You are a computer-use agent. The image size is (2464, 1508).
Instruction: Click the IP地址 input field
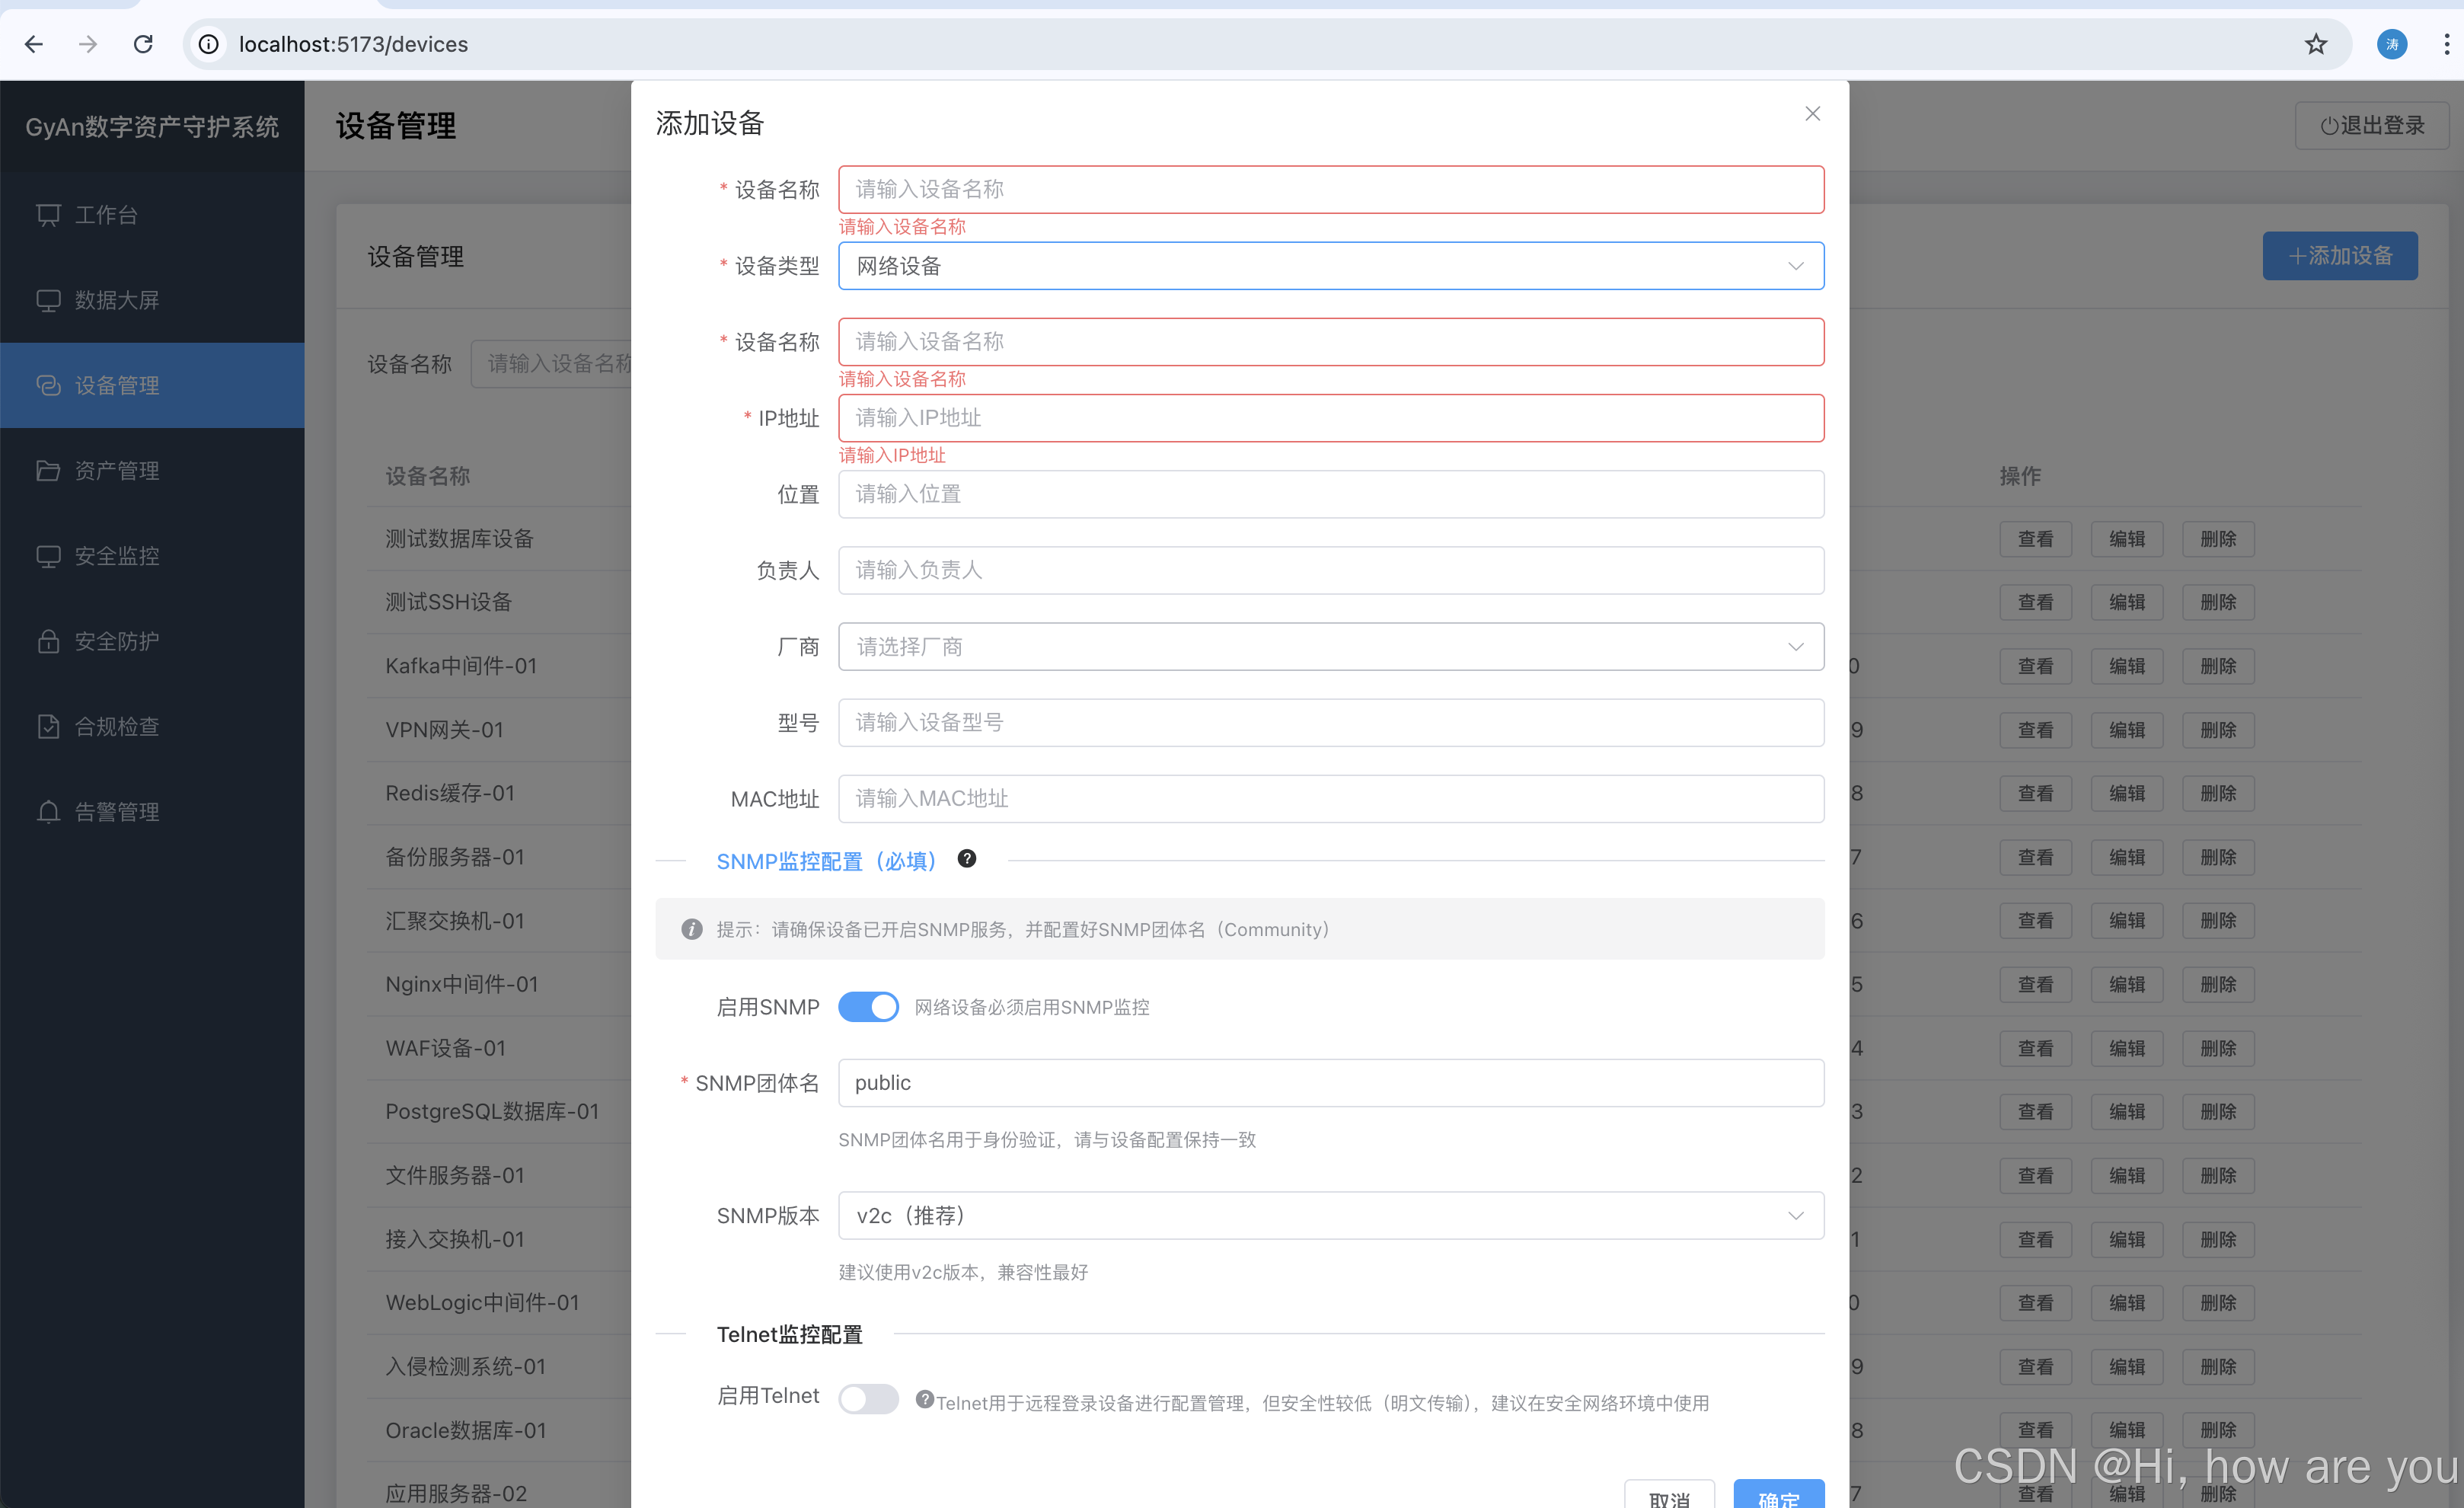tap(1330, 418)
